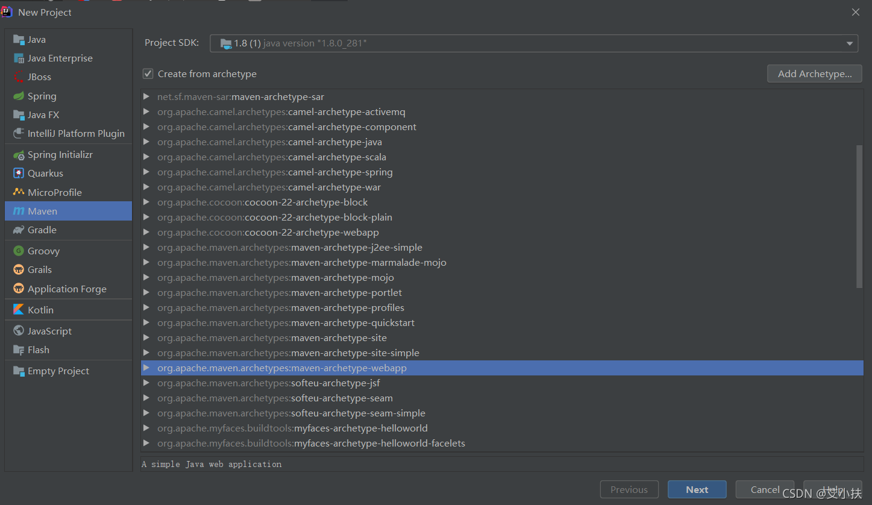Select camel-archetype-scala archetype

click(x=502, y=157)
